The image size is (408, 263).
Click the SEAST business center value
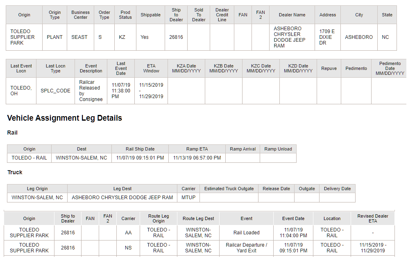coord(80,37)
